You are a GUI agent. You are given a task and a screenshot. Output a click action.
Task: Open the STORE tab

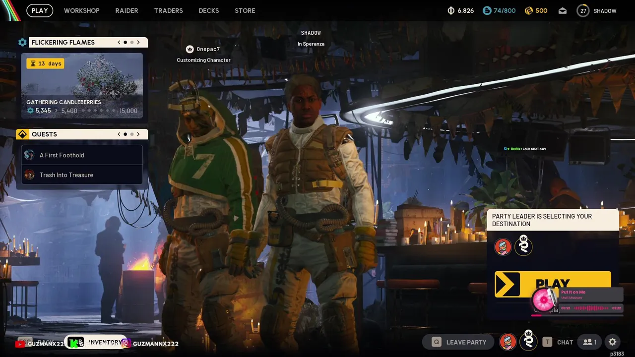coord(245,10)
